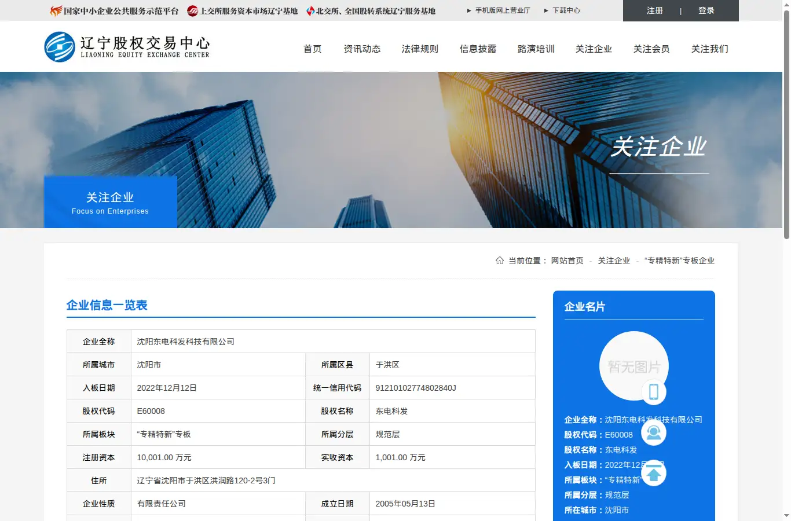Click 网站首页 in breadcrumb

567,260
